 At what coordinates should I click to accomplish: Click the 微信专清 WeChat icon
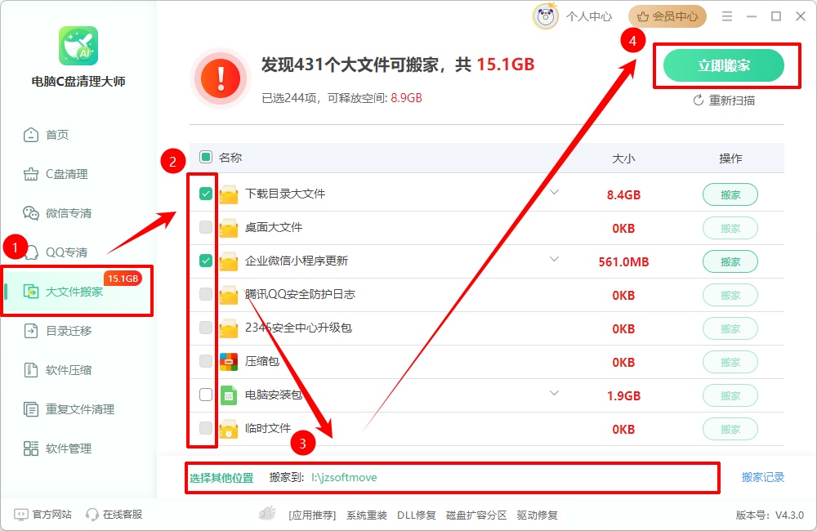coord(31,213)
